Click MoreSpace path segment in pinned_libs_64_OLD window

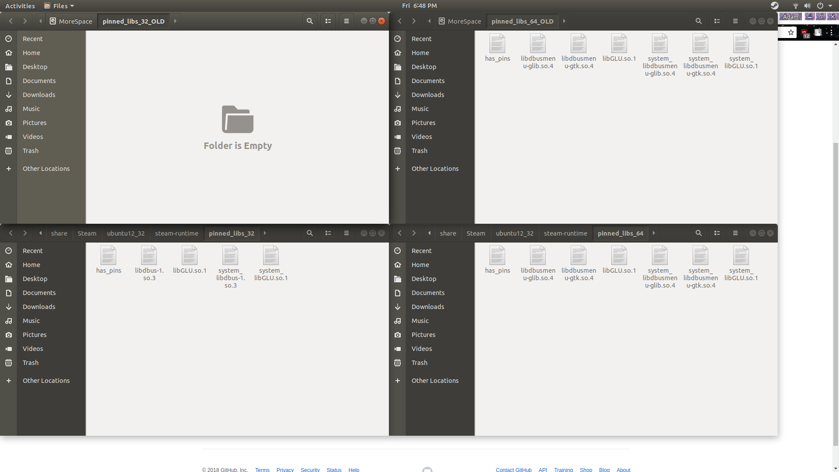click(460, 21)
